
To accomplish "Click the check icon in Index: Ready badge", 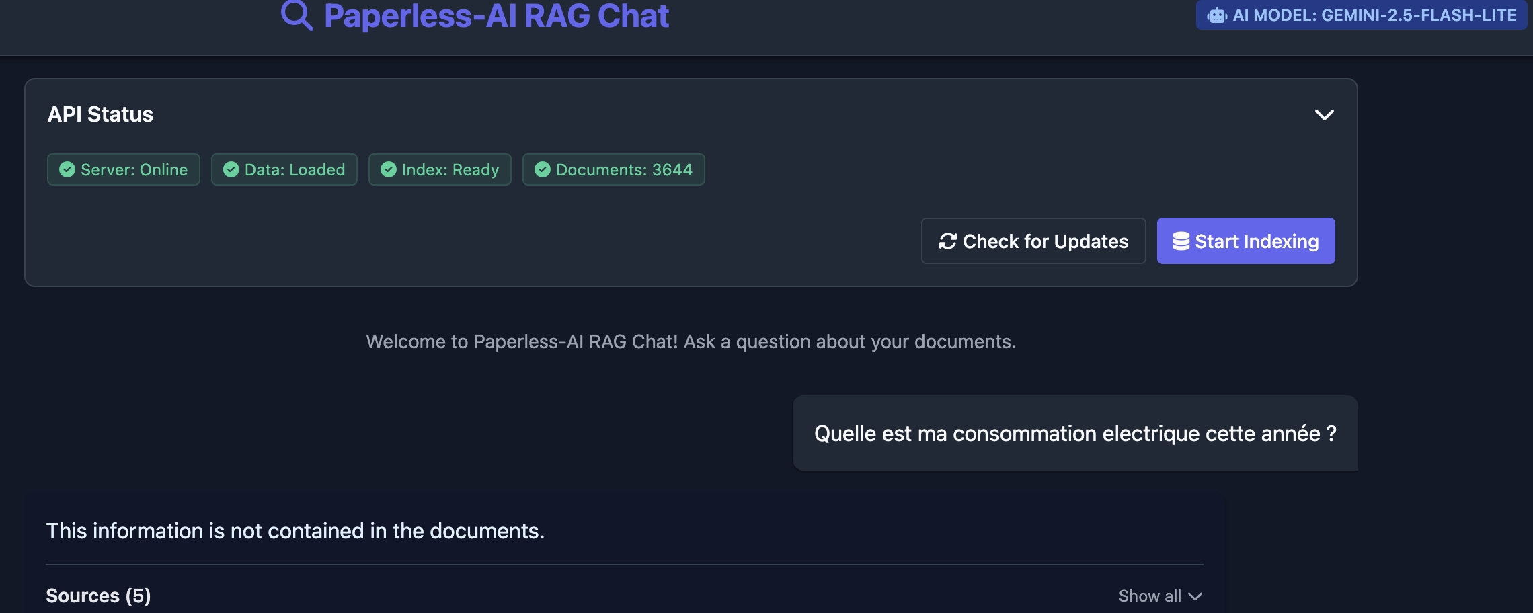I will [389, 169].
